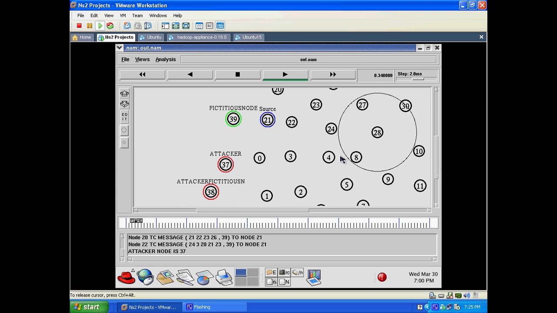Click the fast forward button

333,75
